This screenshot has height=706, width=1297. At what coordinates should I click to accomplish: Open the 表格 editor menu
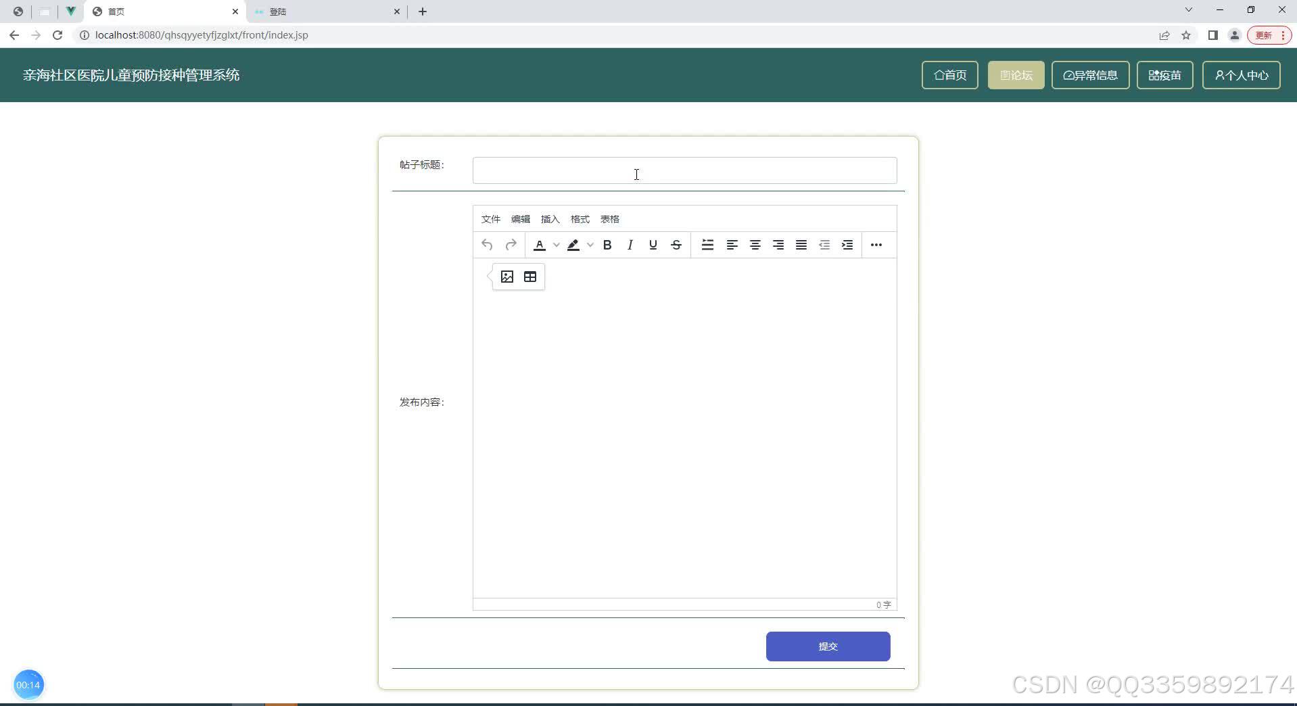tap(610, 219)
